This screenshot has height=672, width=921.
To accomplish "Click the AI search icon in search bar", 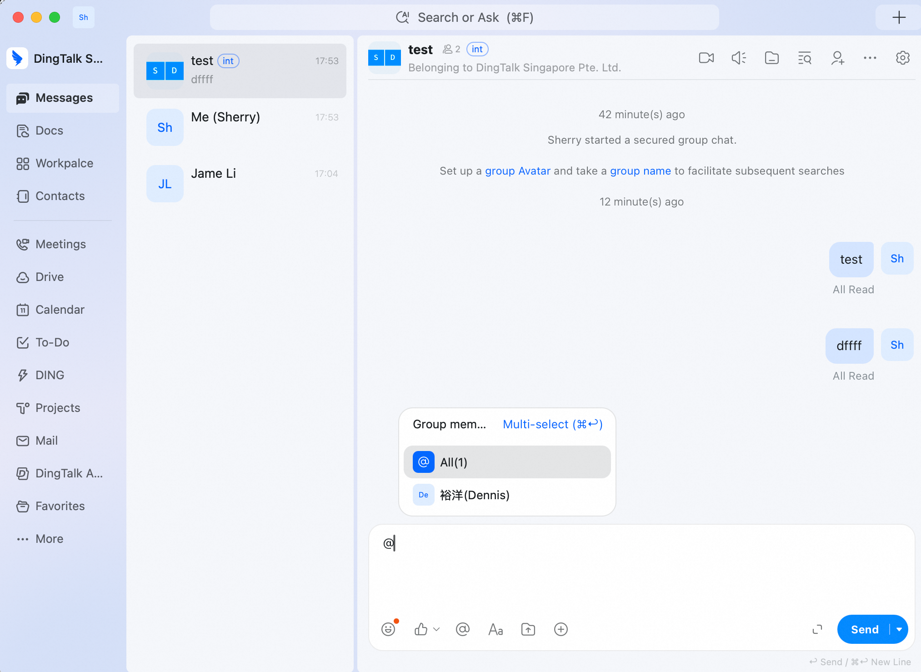I will [403, 17].
